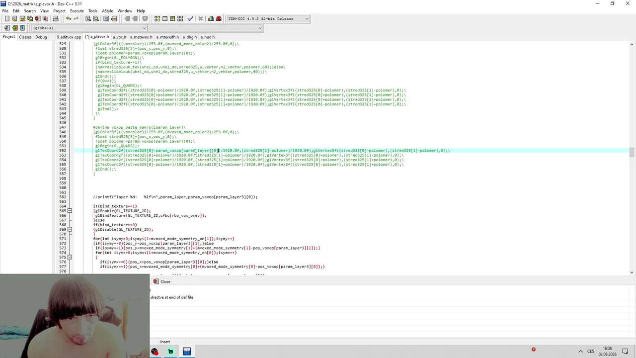The width and height of the screenshot is (636, 358).
Task: Select the a_dbg.h editor tab
Action: point(190,37)
